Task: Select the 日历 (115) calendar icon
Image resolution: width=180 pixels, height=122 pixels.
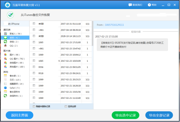Action: (x=6, y=80)
